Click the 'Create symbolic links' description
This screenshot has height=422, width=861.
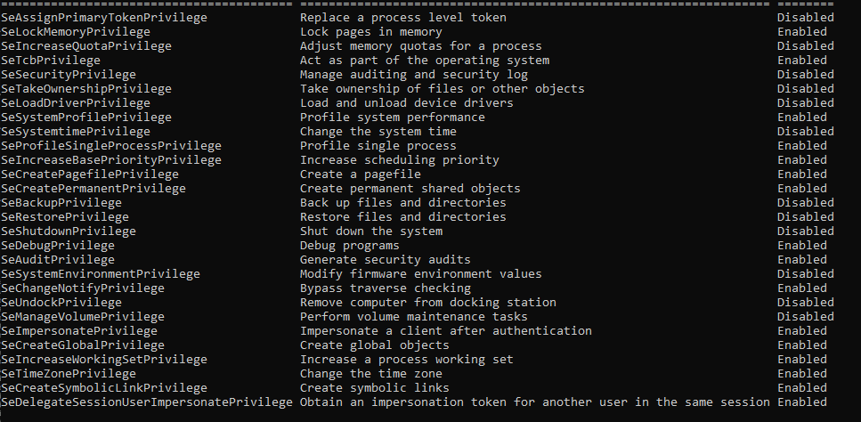coord(375,388)
